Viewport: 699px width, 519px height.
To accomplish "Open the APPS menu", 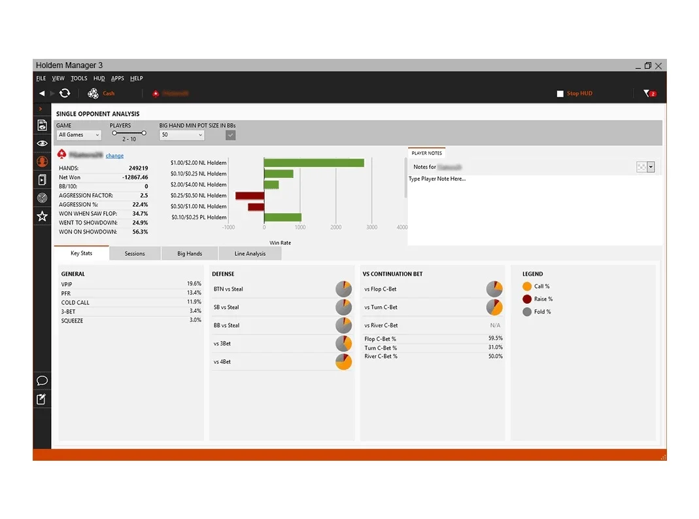I will pos(118,78).
